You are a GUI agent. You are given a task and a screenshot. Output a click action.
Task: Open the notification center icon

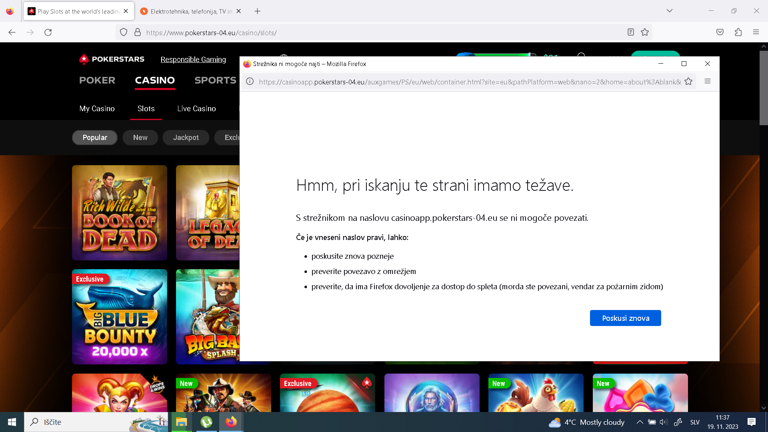click(x=752, y=422)
